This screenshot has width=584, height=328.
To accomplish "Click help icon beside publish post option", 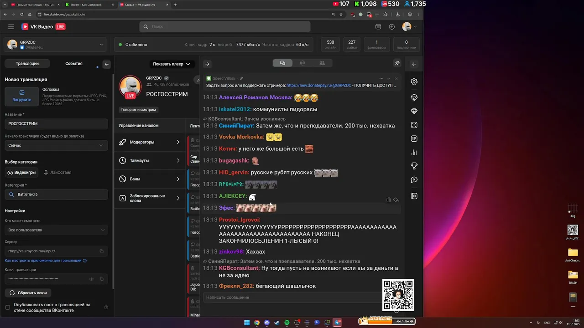I will click(x=106, y=307).
